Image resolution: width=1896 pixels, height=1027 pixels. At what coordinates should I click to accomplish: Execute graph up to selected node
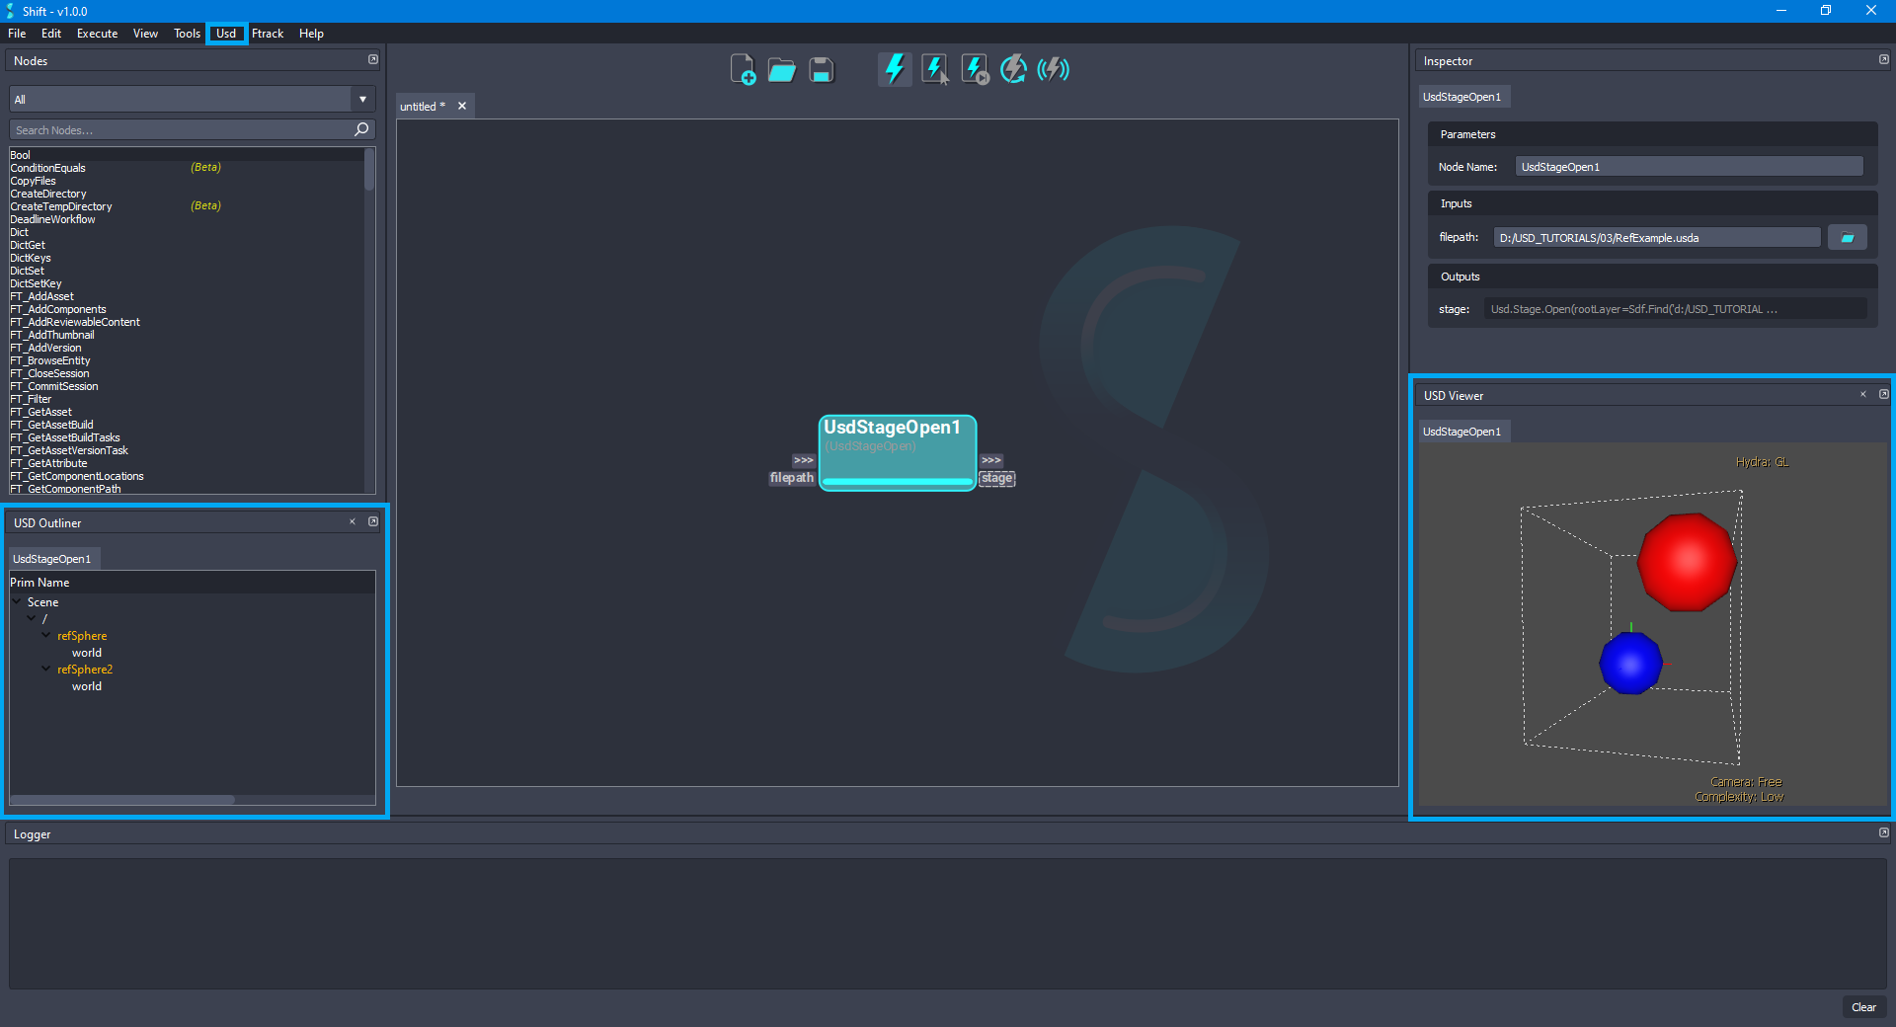click(x=974, y=69)
